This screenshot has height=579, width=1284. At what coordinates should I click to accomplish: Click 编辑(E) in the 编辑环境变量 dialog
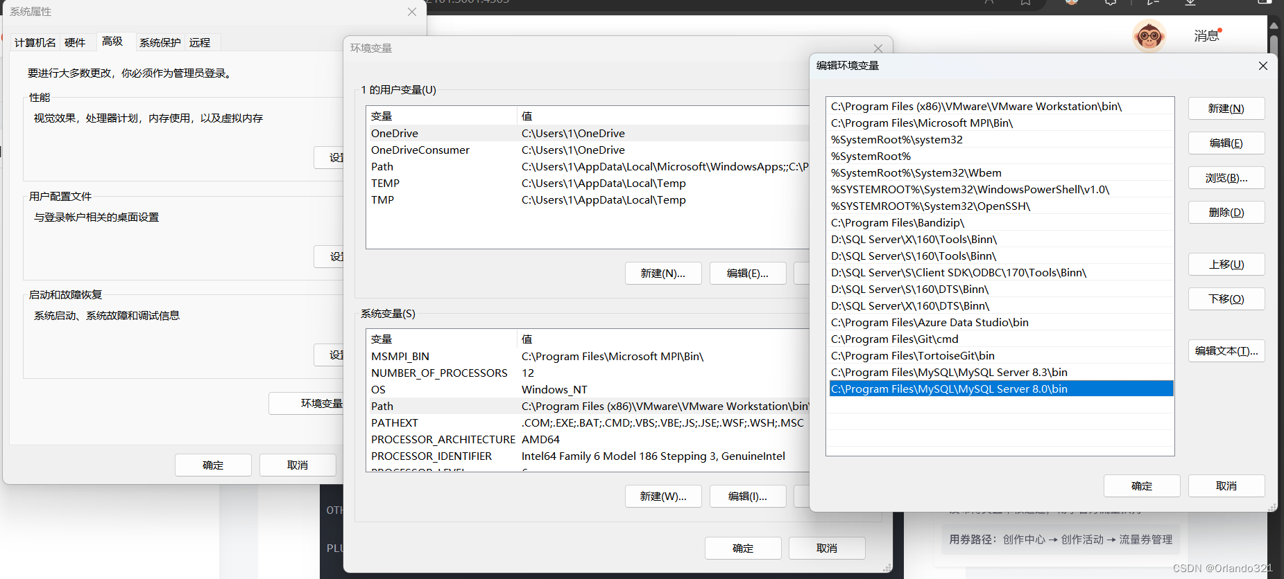(x=1226, y=143)
